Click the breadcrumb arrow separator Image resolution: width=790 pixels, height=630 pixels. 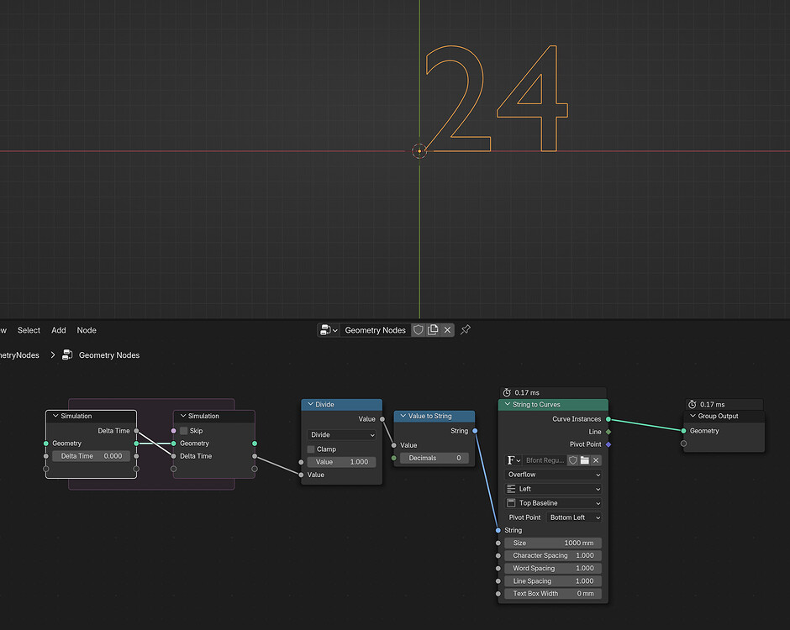tap(53, 355)
